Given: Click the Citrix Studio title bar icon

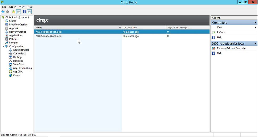Looking at the screenshot, I should click(2, 2).
